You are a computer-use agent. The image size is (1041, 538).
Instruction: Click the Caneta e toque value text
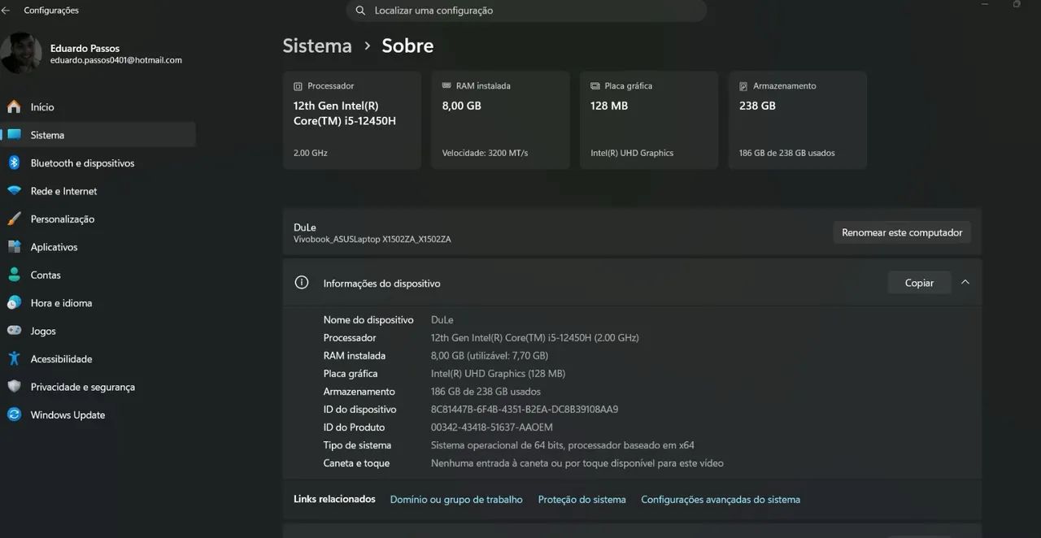(577, 463)
